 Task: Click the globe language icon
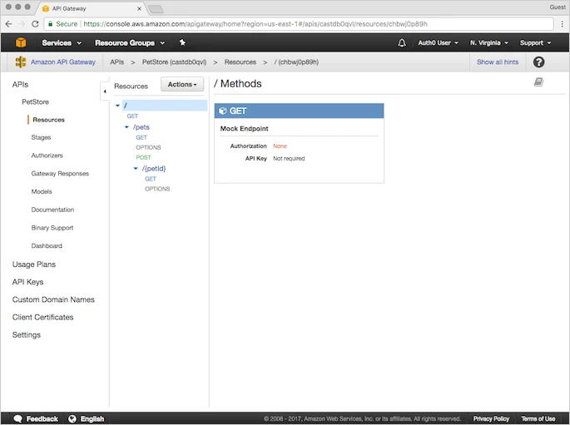[x=72, y=418]
